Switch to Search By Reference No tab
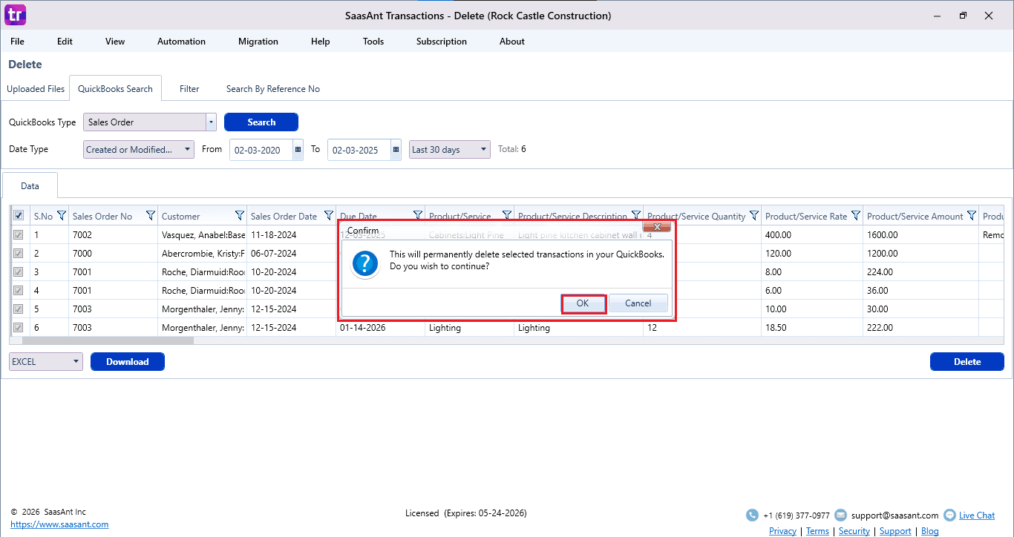Screen dimensions: 1014x537 click(272, 89)
